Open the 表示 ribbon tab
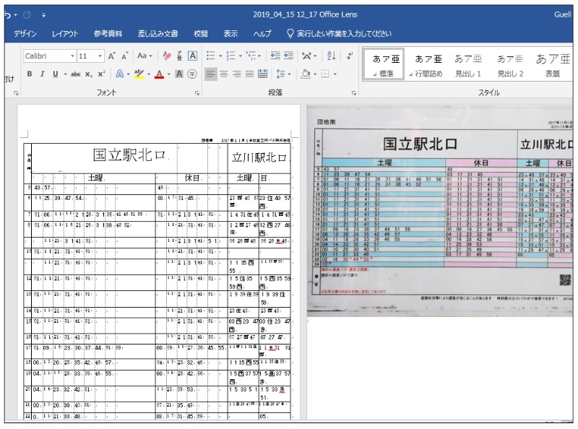Screen dimensions: 578x429 click(230, 32)
